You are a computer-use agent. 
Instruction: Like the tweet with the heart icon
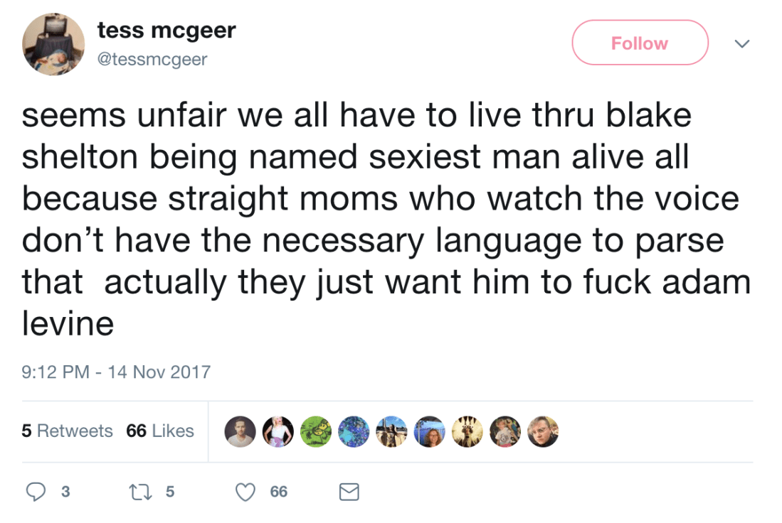[x=245, y=491]
